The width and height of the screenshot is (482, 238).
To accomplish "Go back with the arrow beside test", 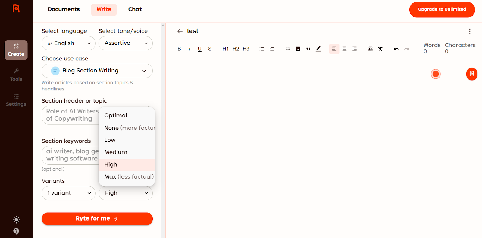I will pyautogui.click(x=180, y=31).
